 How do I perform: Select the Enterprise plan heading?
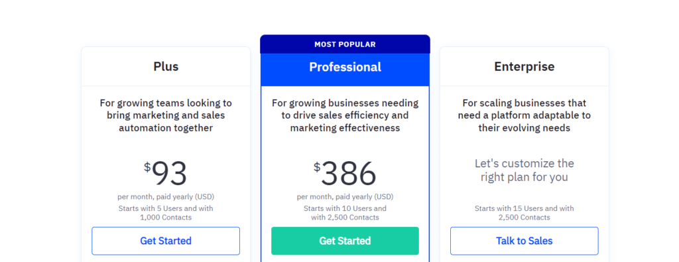[x=525, y=67]
